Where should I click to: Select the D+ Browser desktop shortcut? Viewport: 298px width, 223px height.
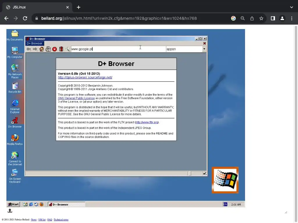(x=15, y=123)
